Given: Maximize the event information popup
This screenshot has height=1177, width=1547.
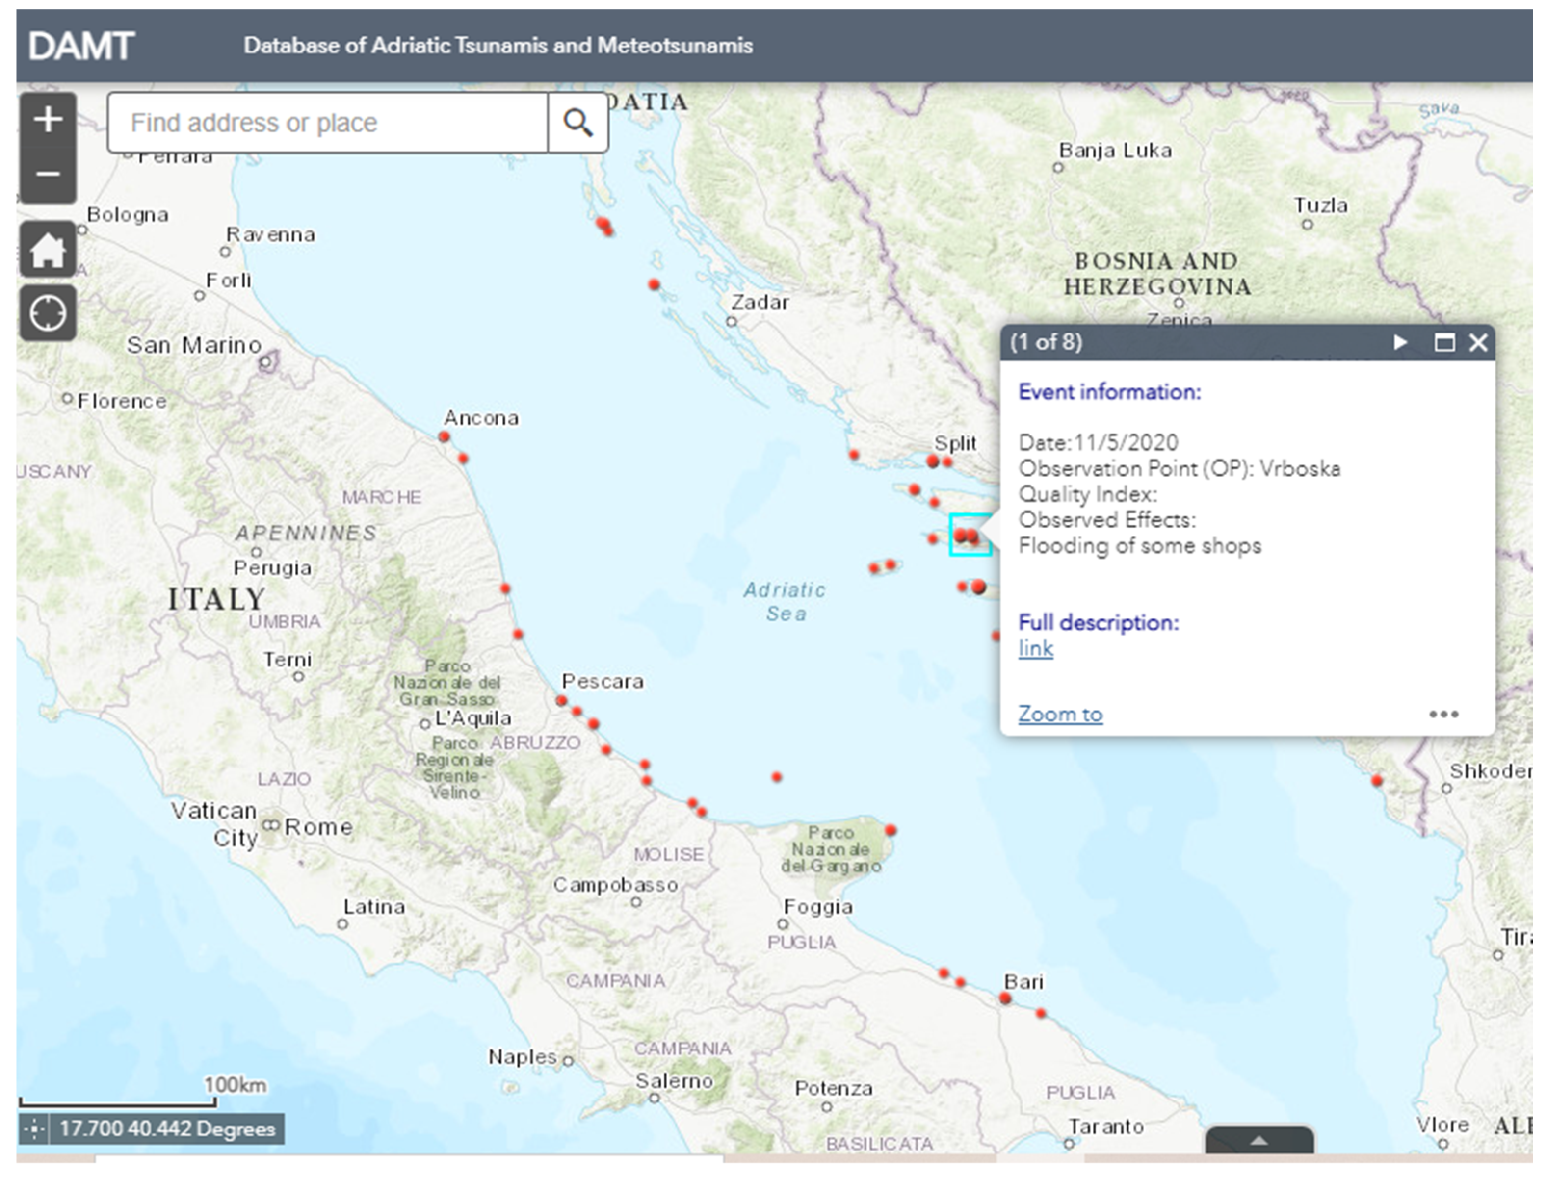Looking at the screenshot, I should tap(1444, 343).
